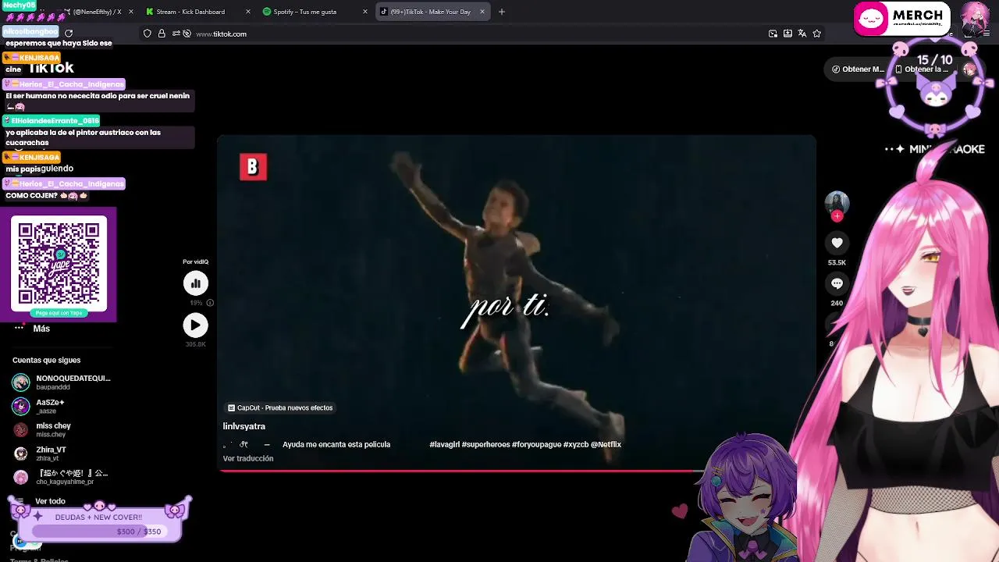Open the 'Obtener M...' button
999x562 pixels.
(x=857, y=69)
